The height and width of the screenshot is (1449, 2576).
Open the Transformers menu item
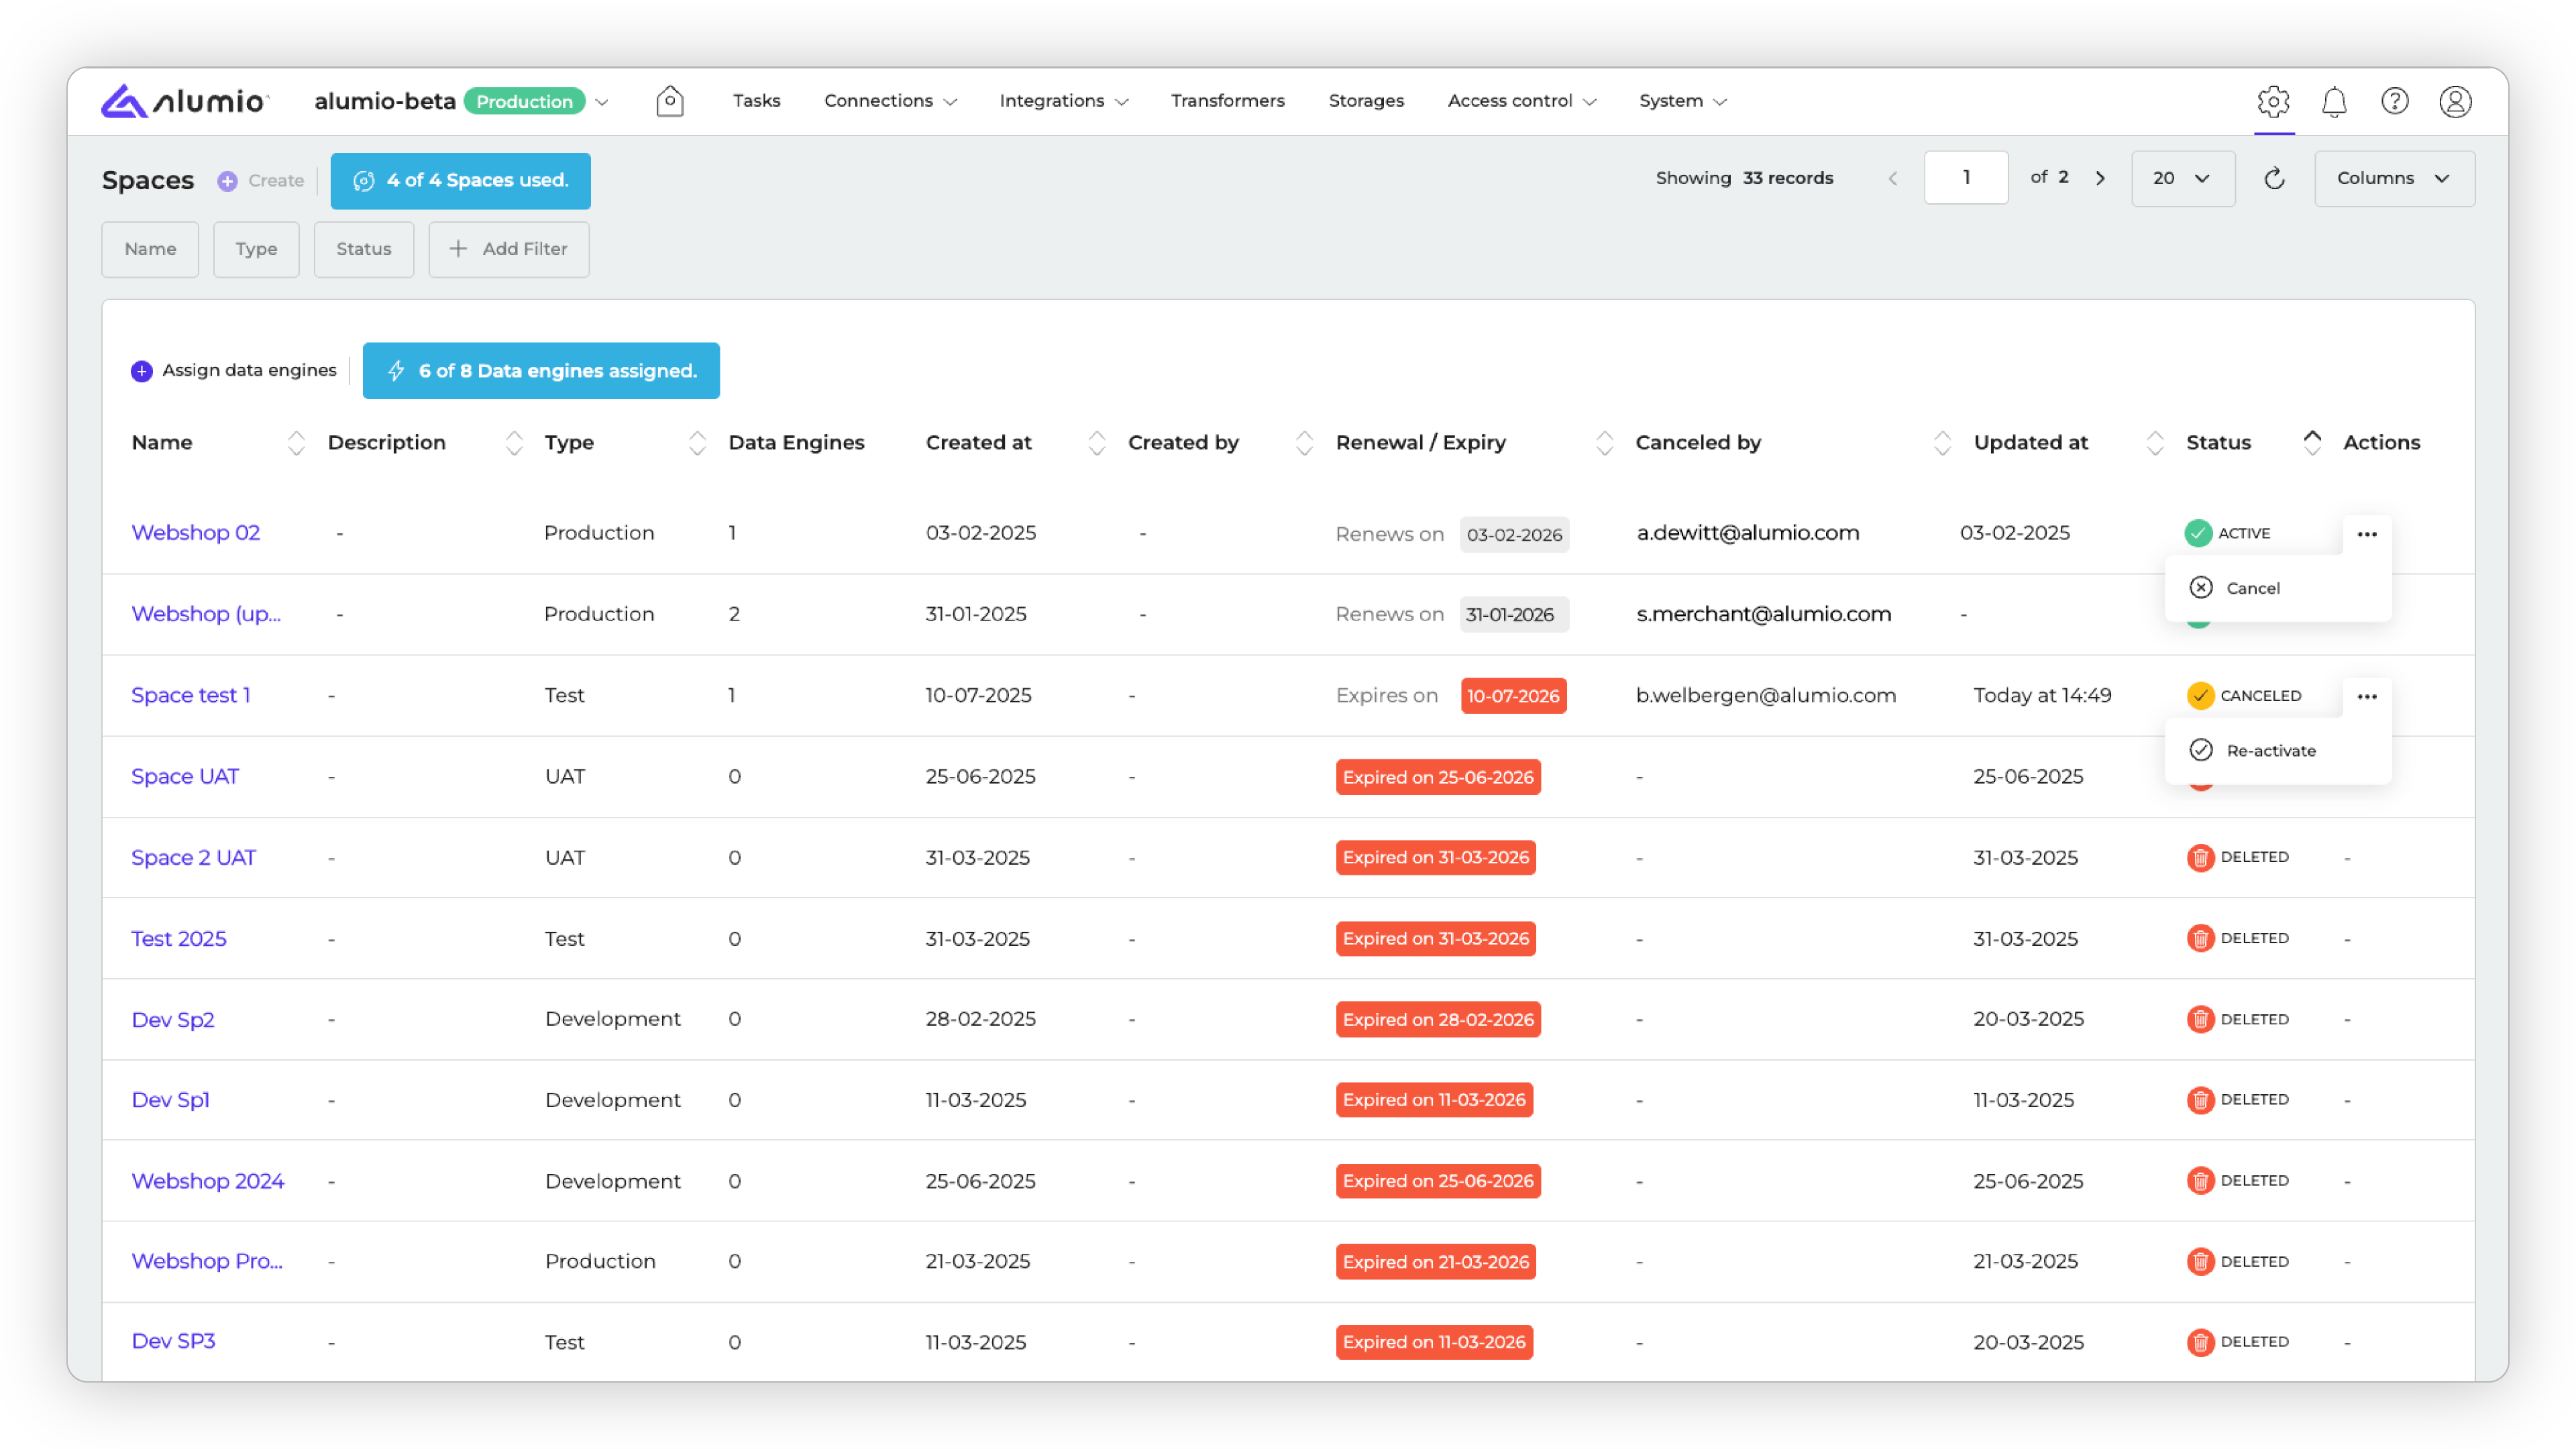pos(1227,101)
